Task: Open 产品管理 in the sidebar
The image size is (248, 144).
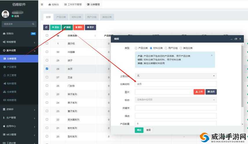Action: tap(12, 67)
